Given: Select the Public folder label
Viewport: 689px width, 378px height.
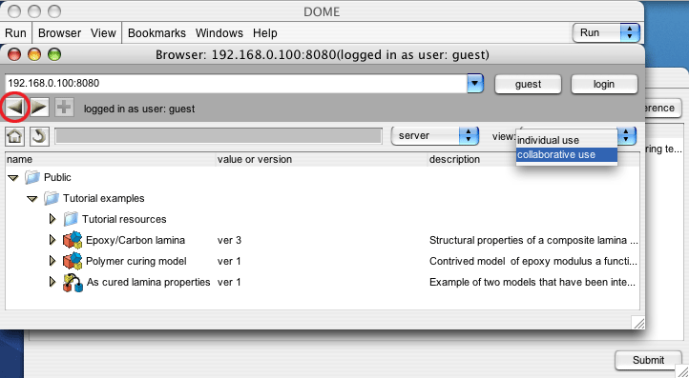Looking at the screenshot, I should (57, 177).
